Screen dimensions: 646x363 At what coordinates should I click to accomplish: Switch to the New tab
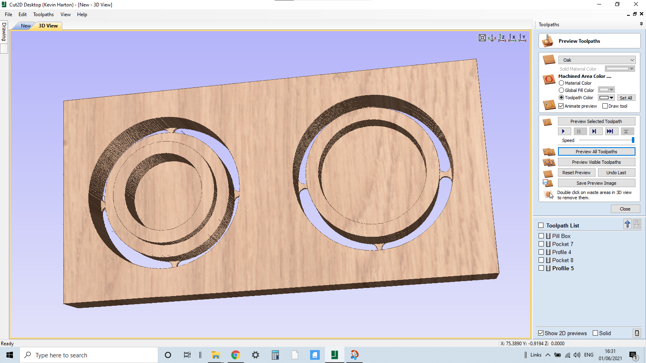[25, 25]
